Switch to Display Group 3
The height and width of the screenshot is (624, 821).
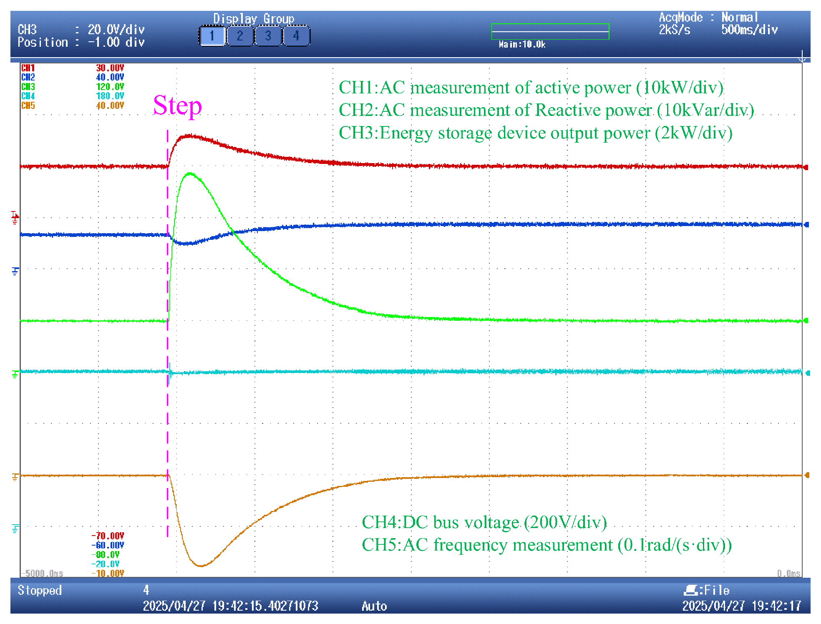point(268,36)
